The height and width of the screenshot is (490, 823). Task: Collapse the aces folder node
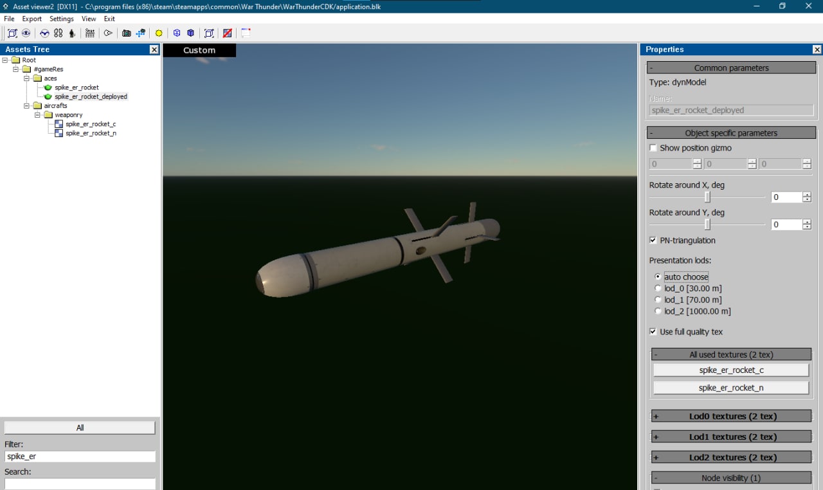point(27,78)
